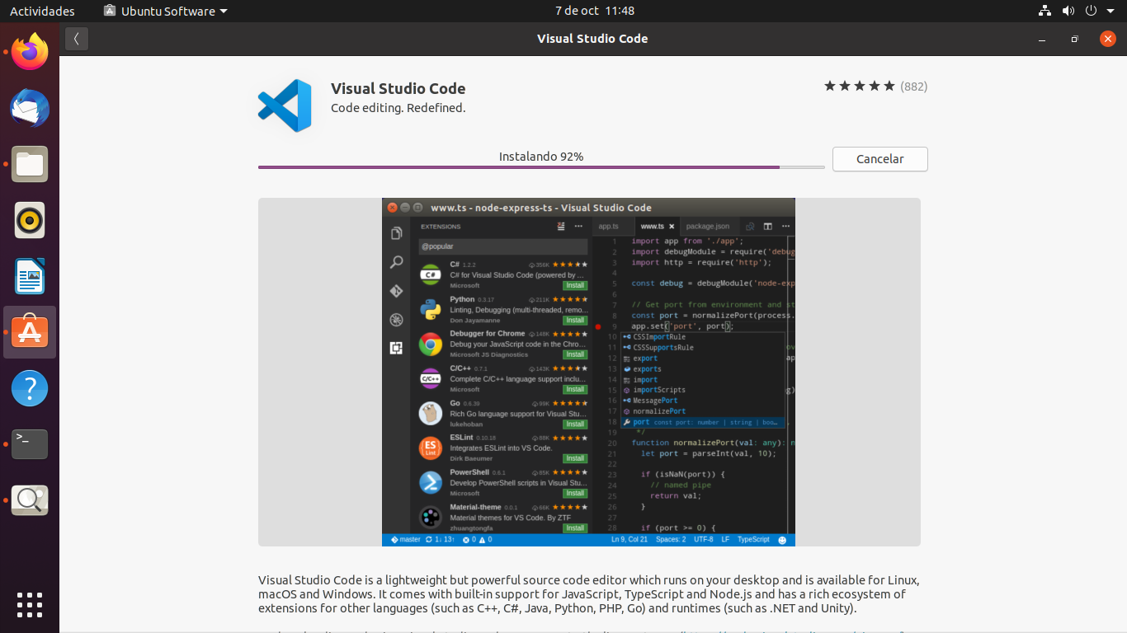Image resolution: width=1127 pixels, height=633 pixels.
Task: Minimize the Ubuntu Software window
Action: 1043,39
